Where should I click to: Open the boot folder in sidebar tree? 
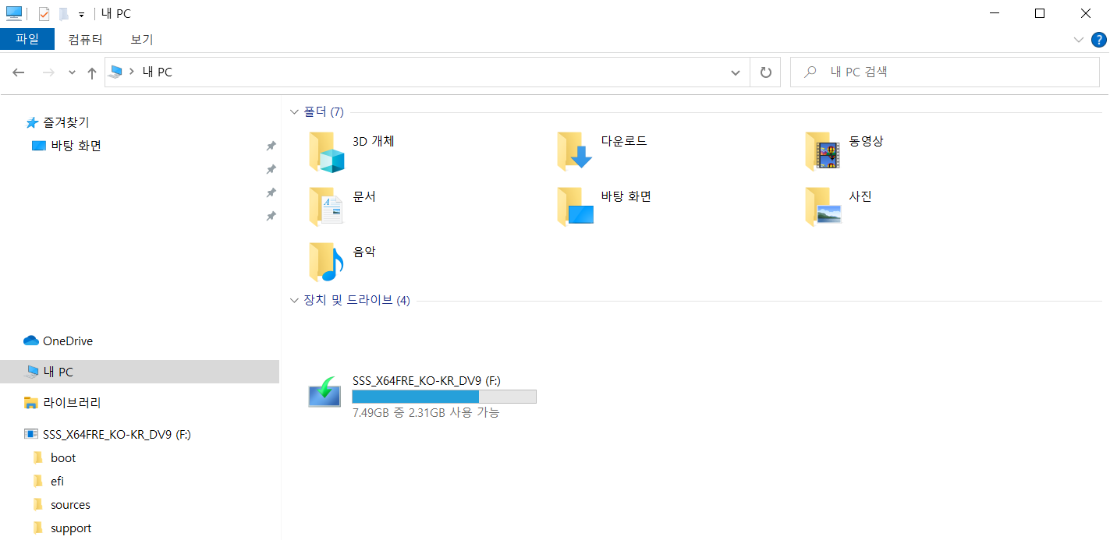55,457
